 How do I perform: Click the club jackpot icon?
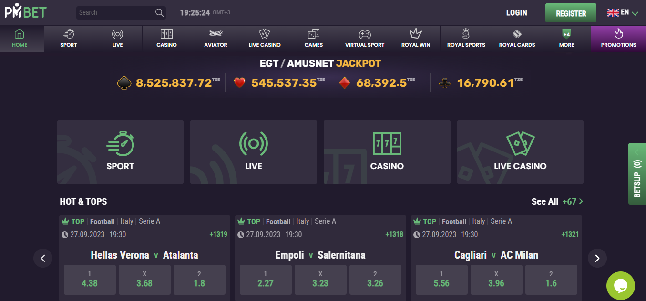click(445, 83)
